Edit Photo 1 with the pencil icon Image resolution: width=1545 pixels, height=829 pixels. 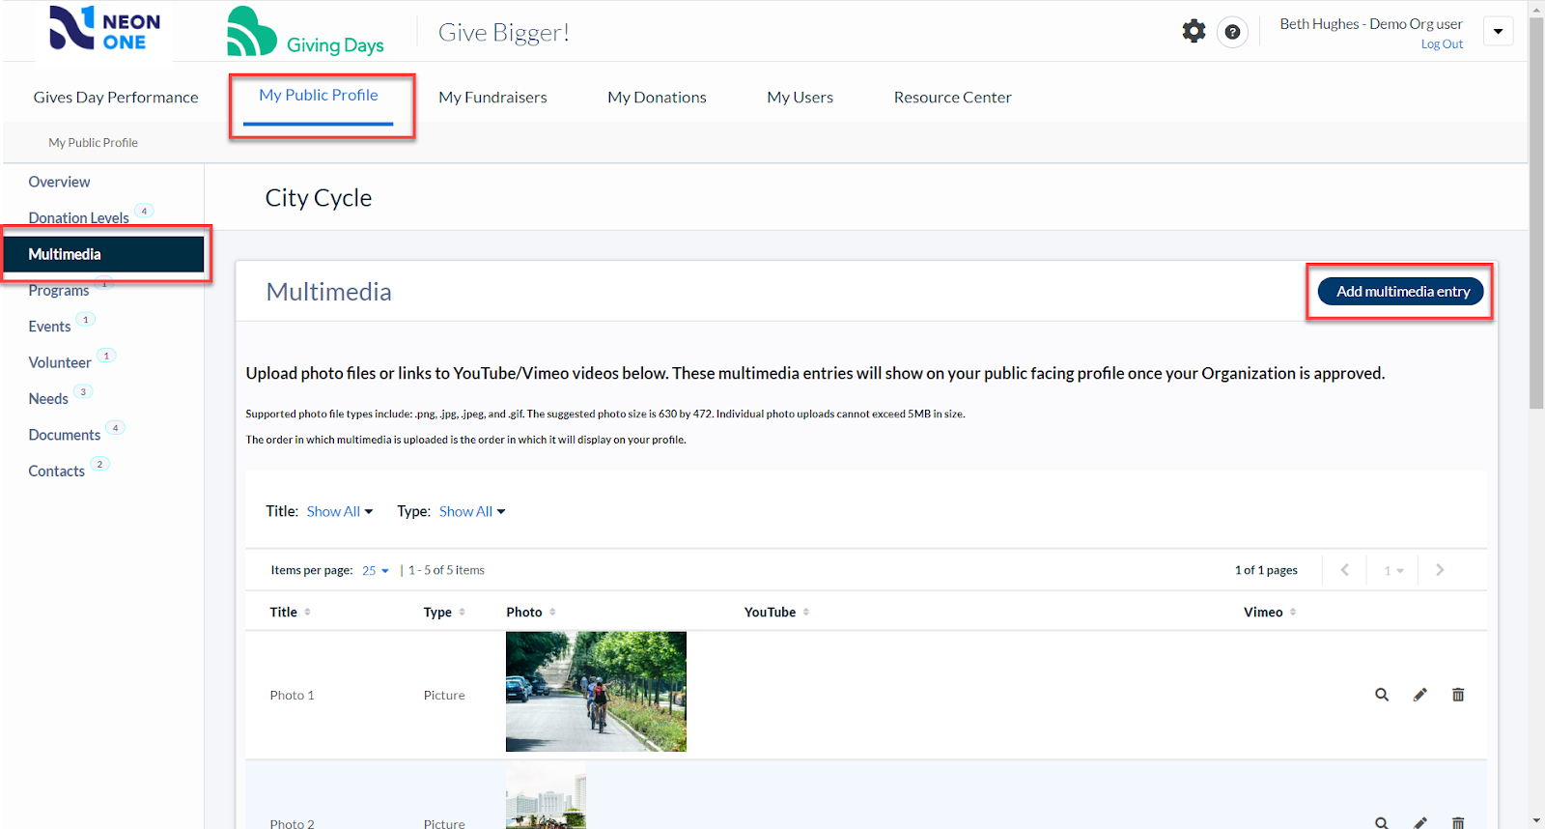[1419, 695]
